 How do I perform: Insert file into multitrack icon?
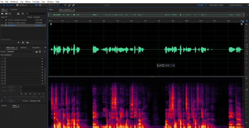pos(18,14)
